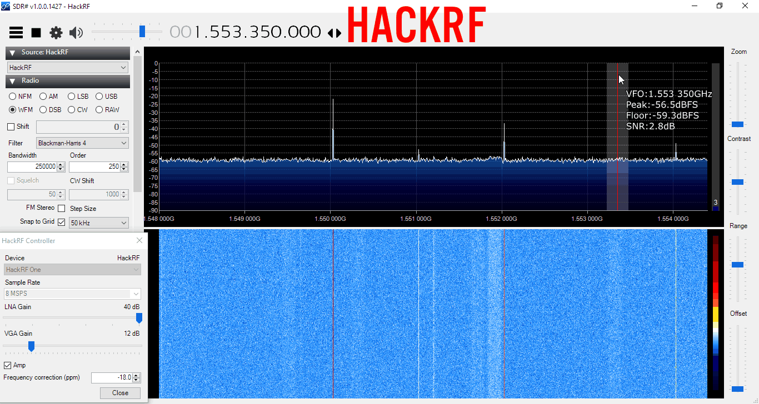Mute audio with the speaker icon
This screenshot has height=404, width=759.
tap(76, 33)
